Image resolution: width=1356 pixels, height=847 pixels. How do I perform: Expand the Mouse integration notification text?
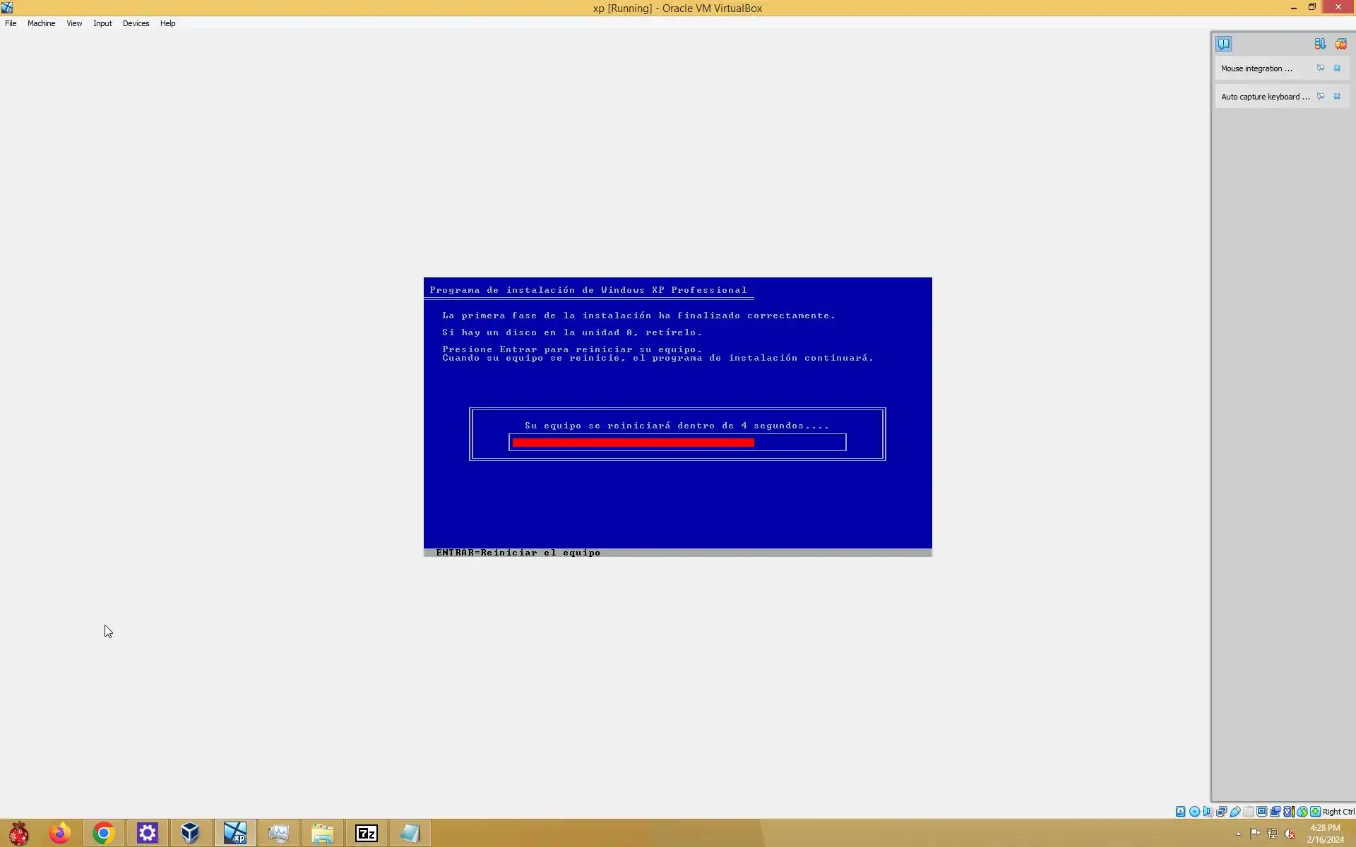tap(1256, 68)
